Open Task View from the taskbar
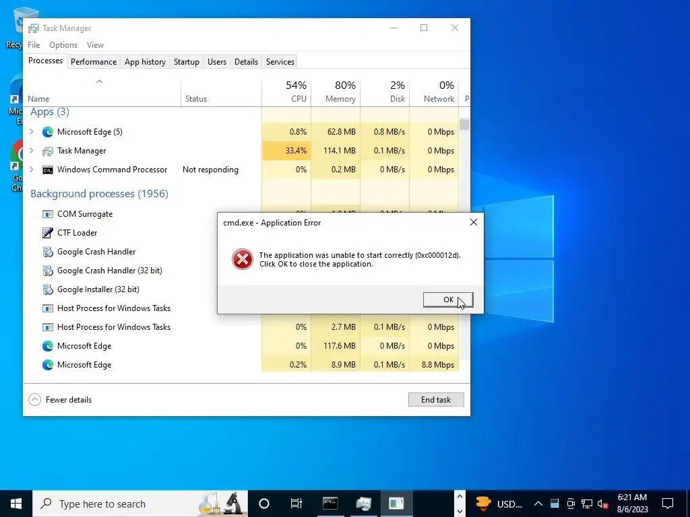This screenshot has height=517, width=690. tap(296, 504)
